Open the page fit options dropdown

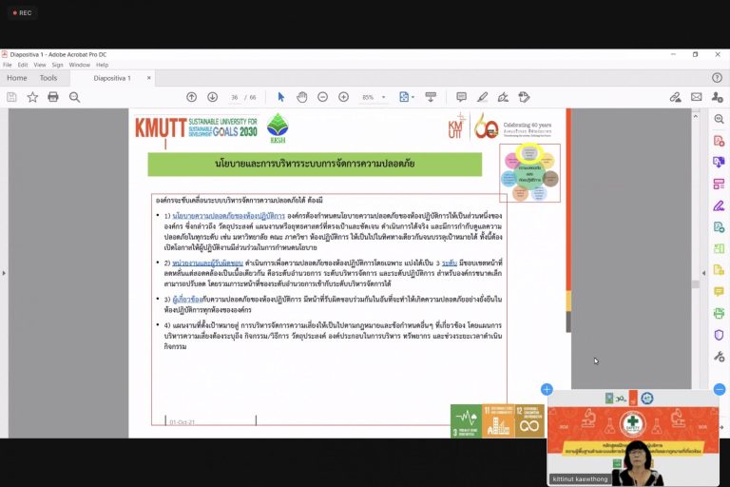click(x=406, y=97)
